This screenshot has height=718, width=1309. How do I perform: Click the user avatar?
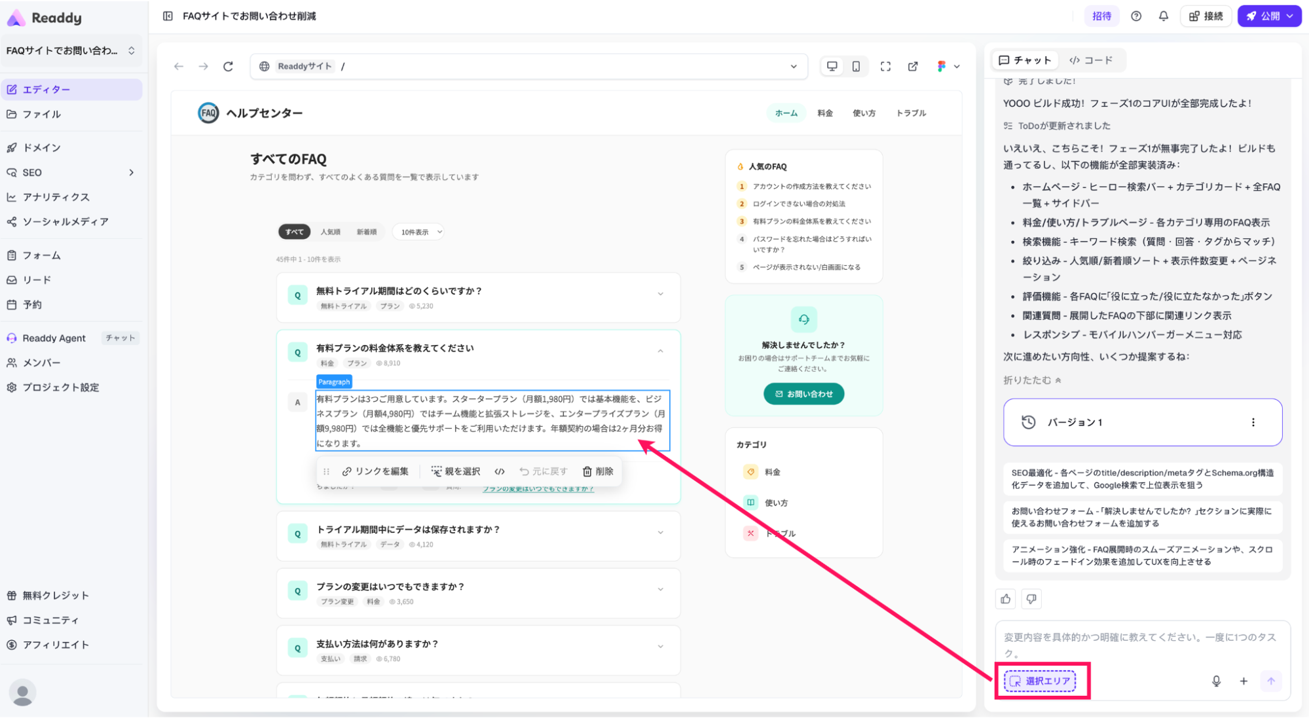point(22,692)
